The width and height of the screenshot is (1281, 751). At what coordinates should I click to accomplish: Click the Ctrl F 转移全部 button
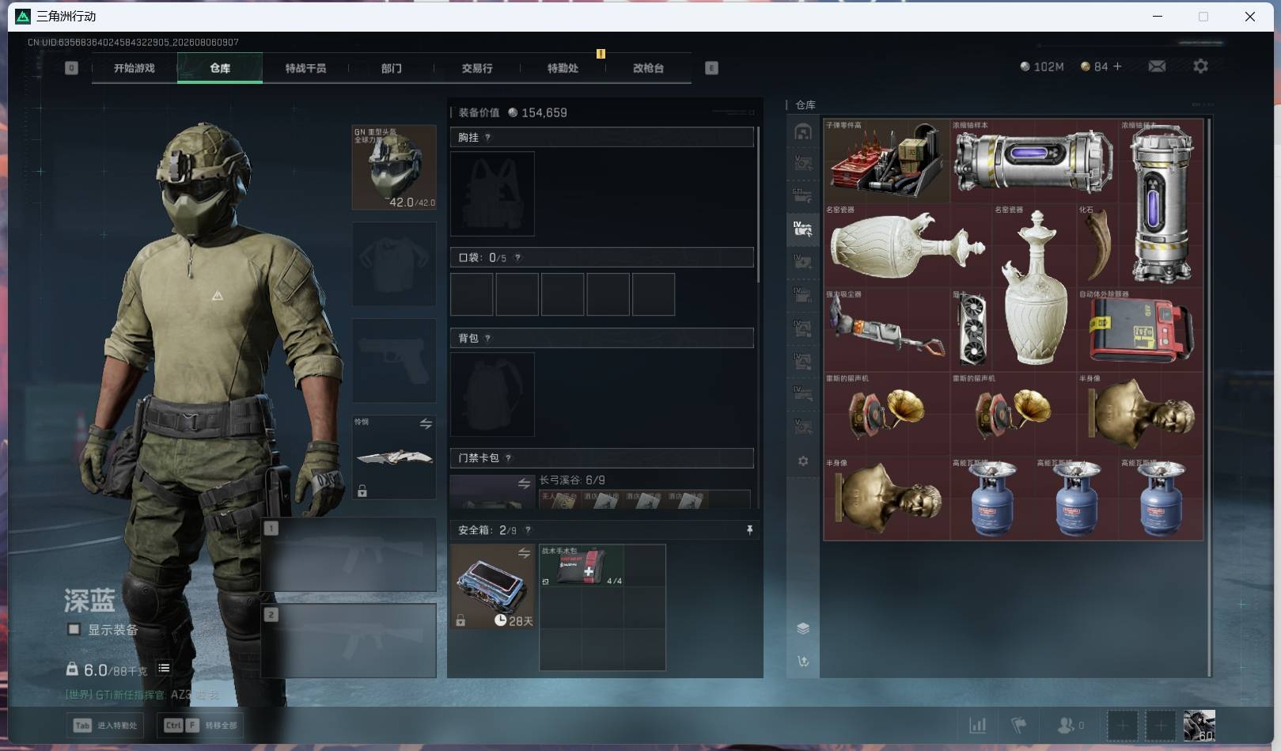(200, 725)
